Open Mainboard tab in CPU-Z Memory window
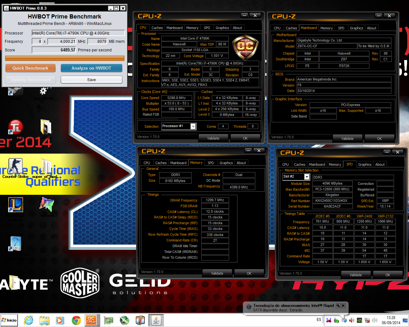 178,163
